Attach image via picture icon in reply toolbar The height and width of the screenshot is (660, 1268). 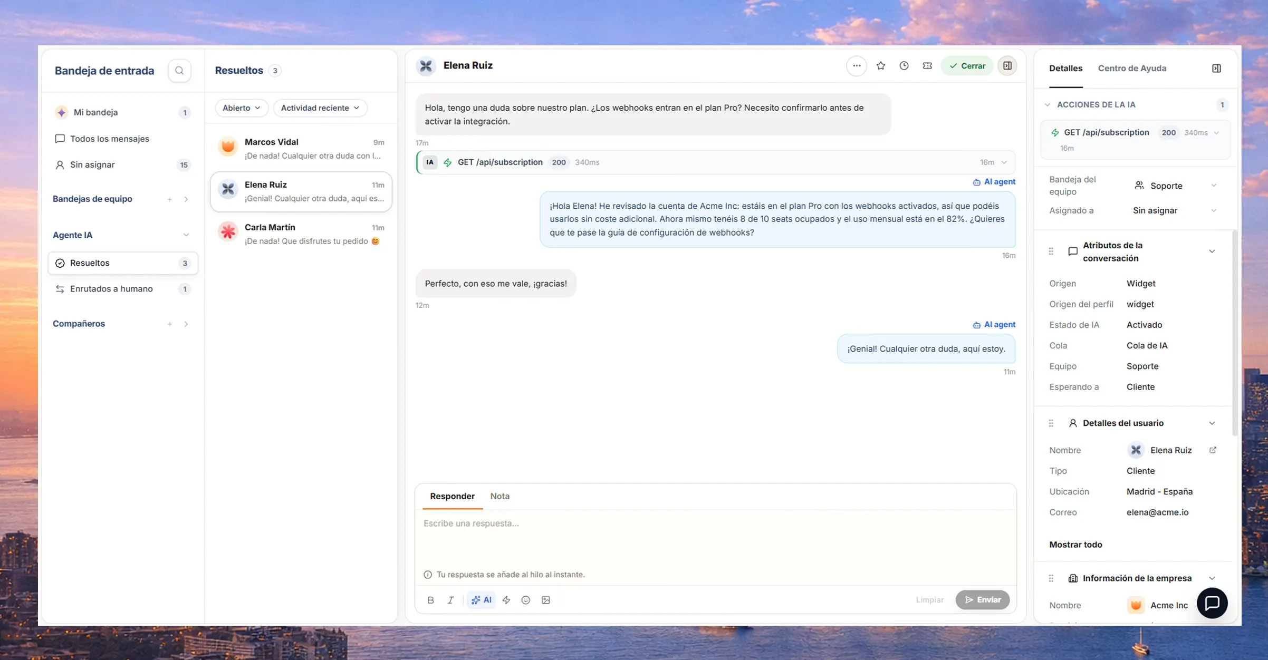[546, 600]
